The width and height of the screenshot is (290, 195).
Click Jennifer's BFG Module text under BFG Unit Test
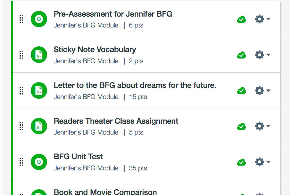point(86,168)
